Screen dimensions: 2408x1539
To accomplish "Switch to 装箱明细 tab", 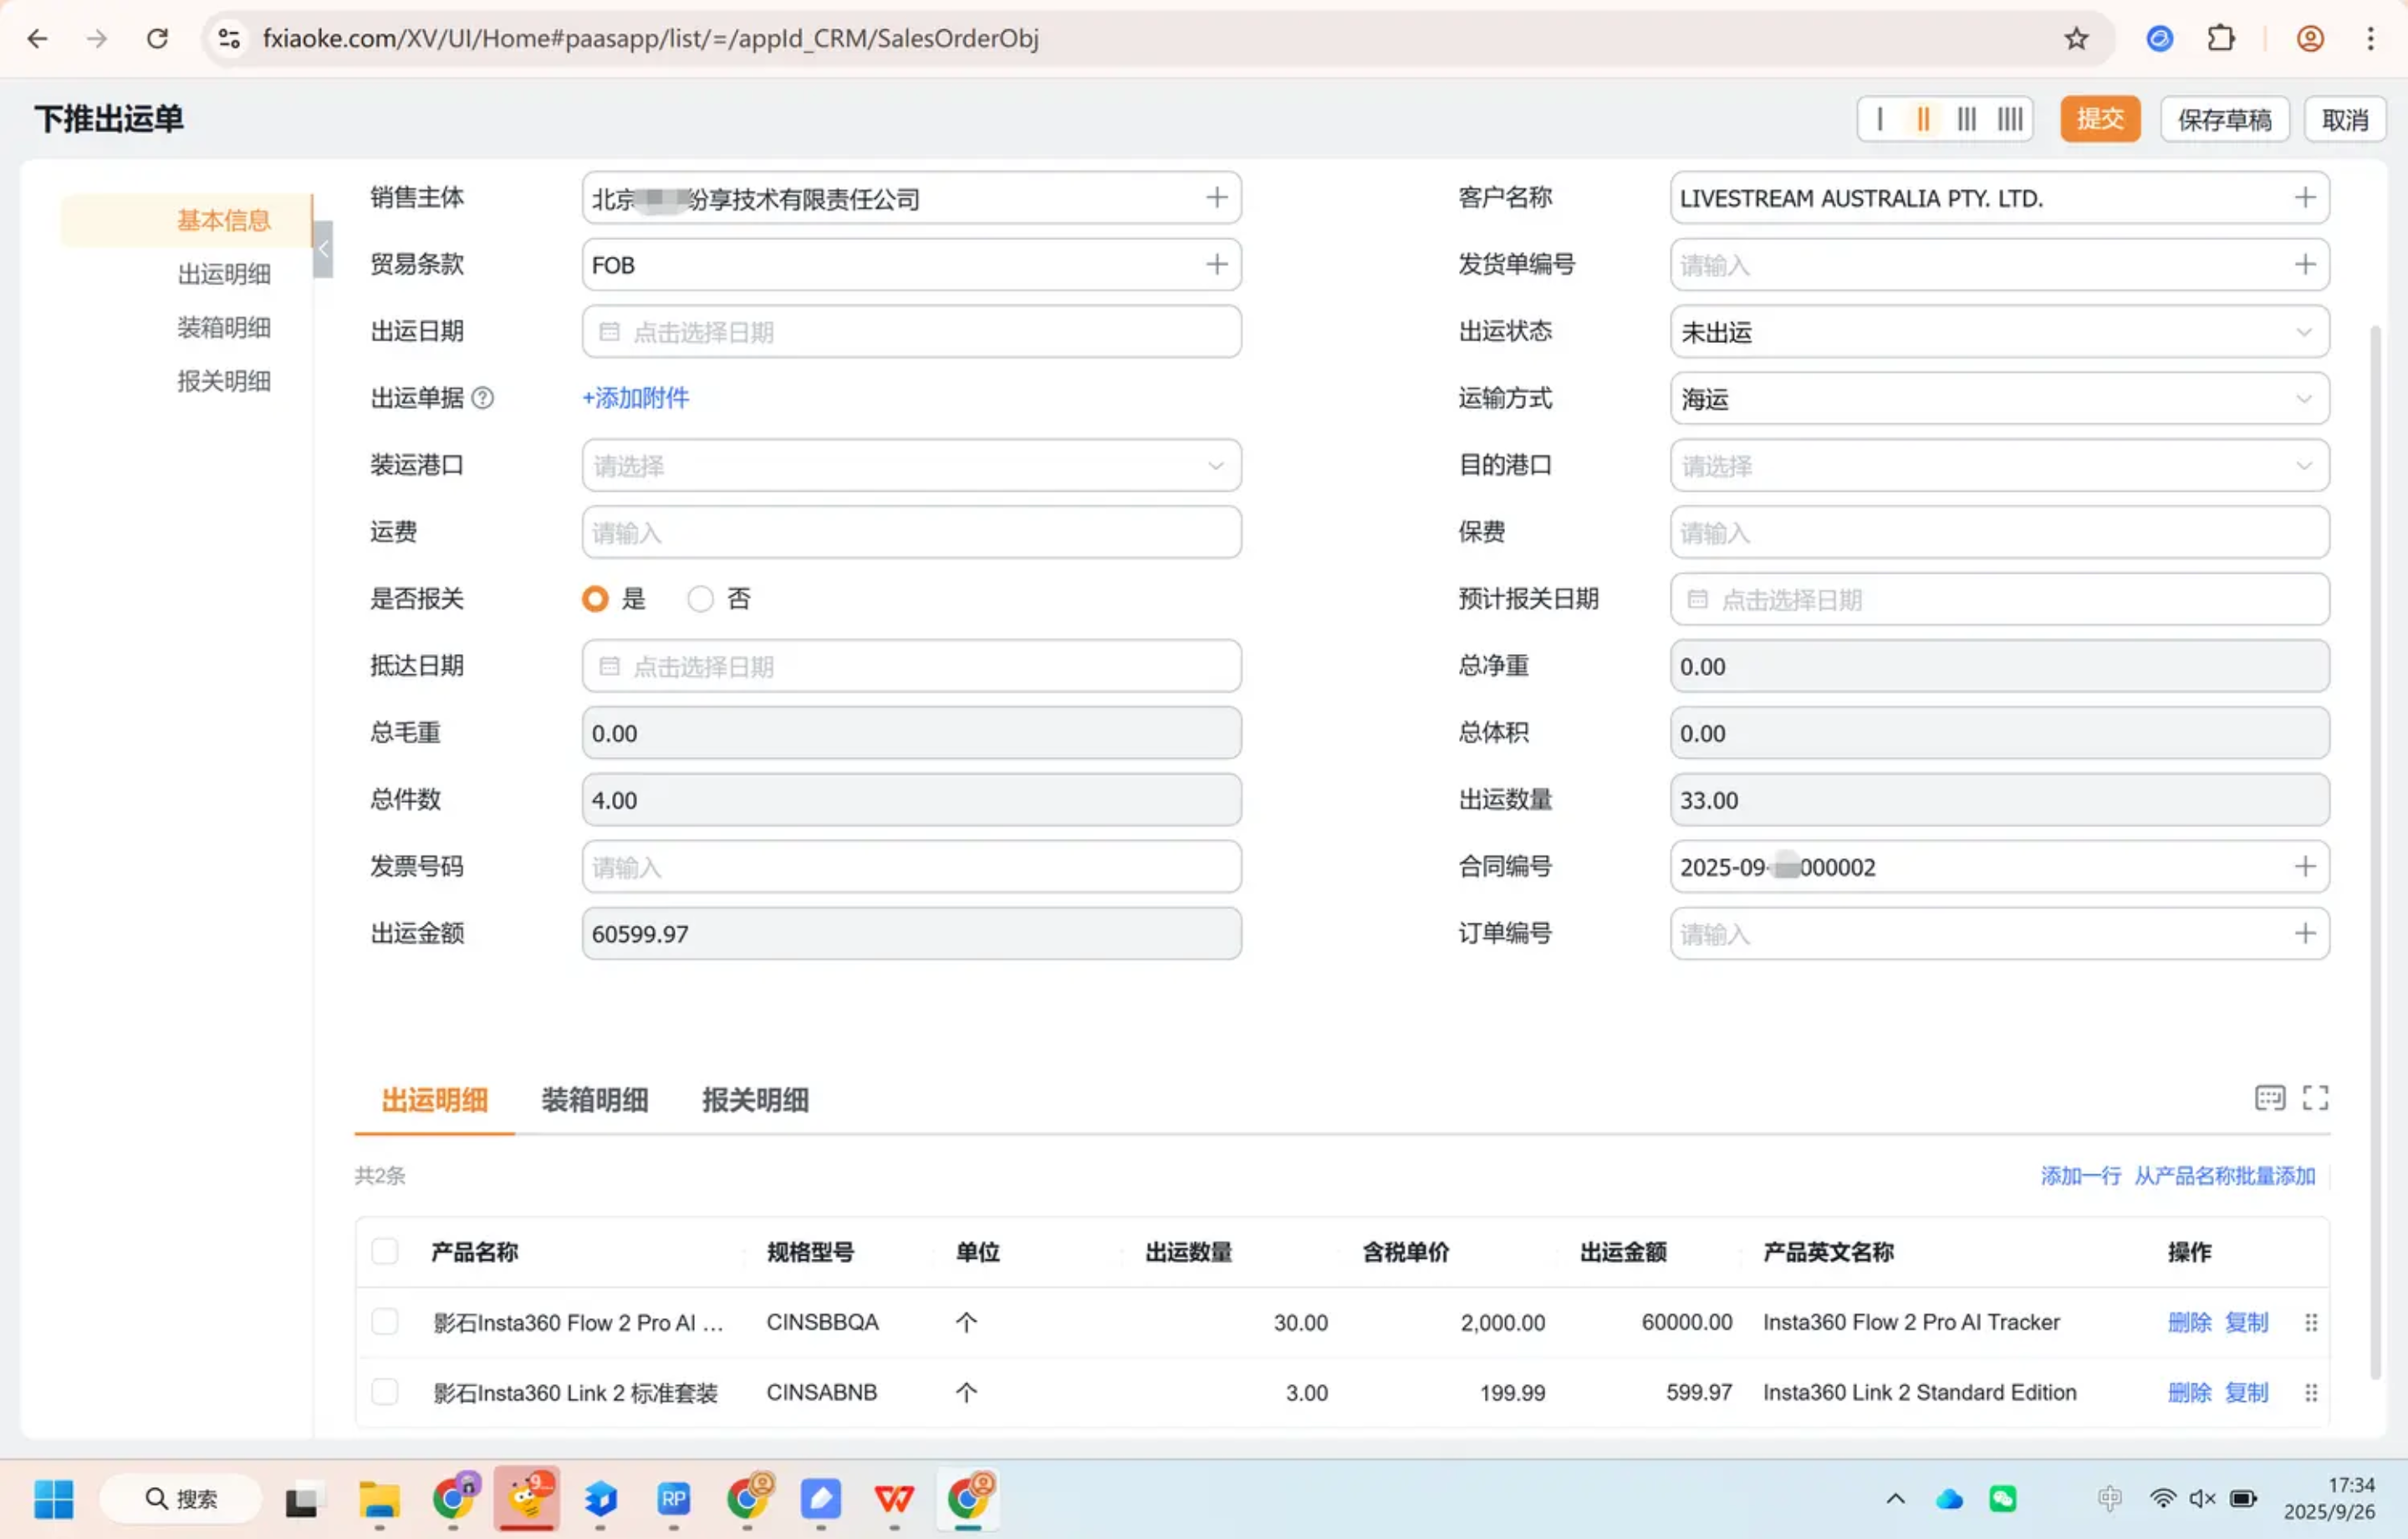I will pyautogui.click(x=595, y=1100).
